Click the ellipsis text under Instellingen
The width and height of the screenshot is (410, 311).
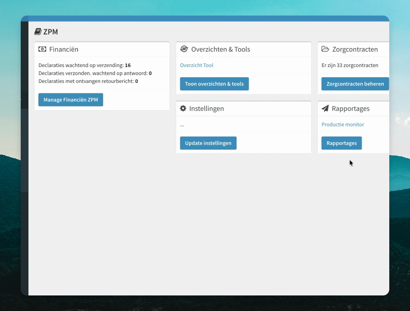182,125
